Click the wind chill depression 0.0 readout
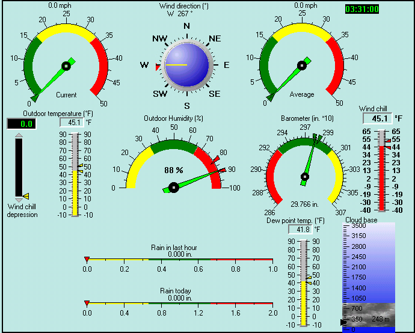Image resolution: width=415 pixels, height=333 pixels. point(21,124)
